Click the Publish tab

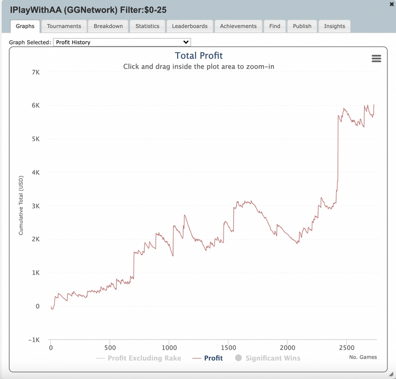[x=302, y=26]
